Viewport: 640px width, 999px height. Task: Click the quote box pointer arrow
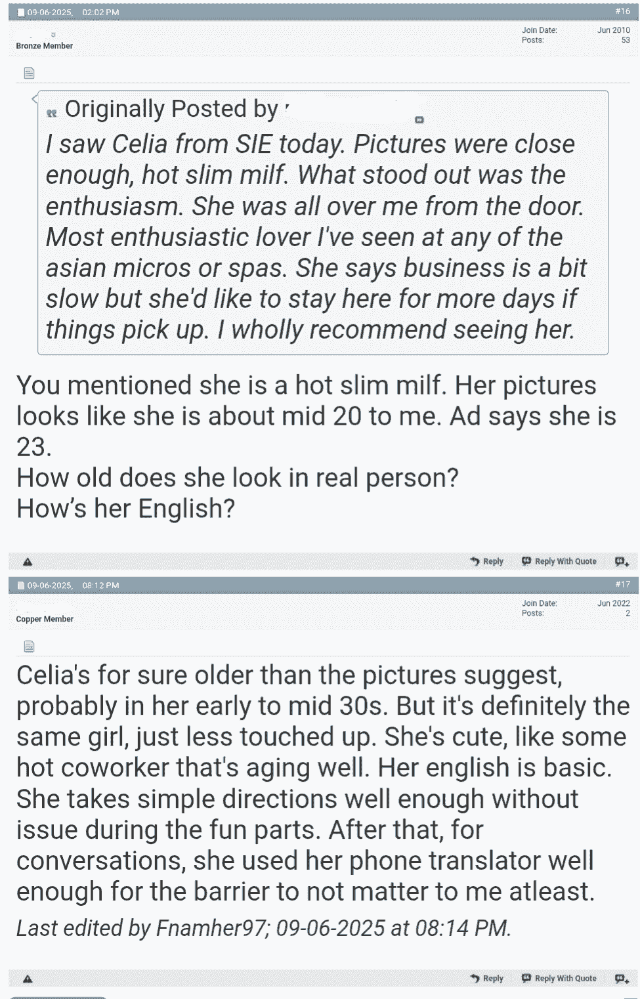35,98
